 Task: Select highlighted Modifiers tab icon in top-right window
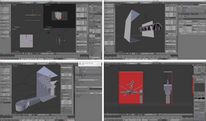coord(190,14)
